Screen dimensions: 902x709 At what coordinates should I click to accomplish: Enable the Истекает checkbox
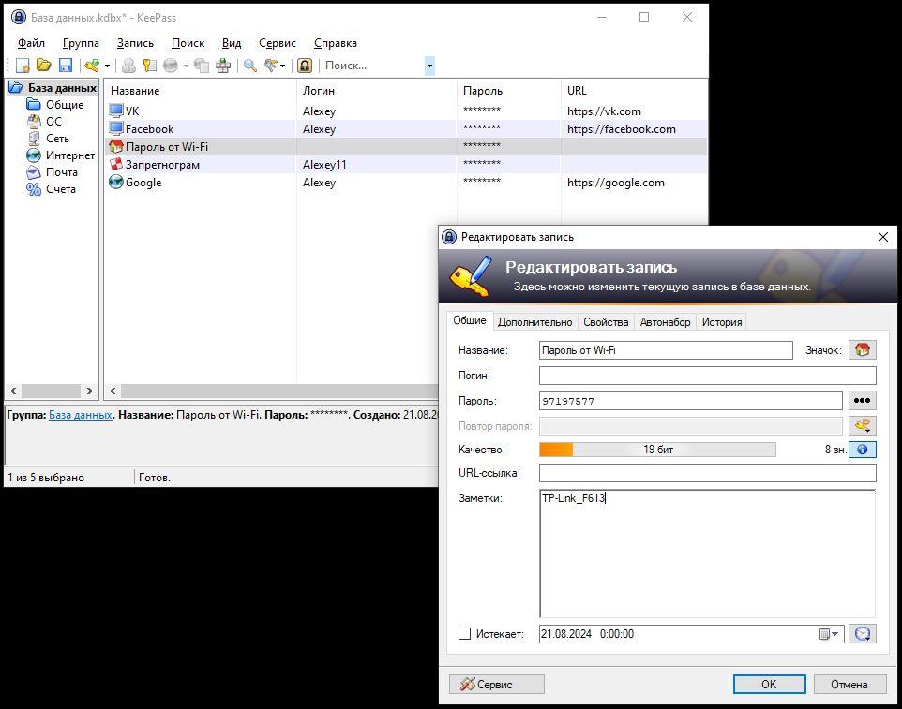point(464,634)
